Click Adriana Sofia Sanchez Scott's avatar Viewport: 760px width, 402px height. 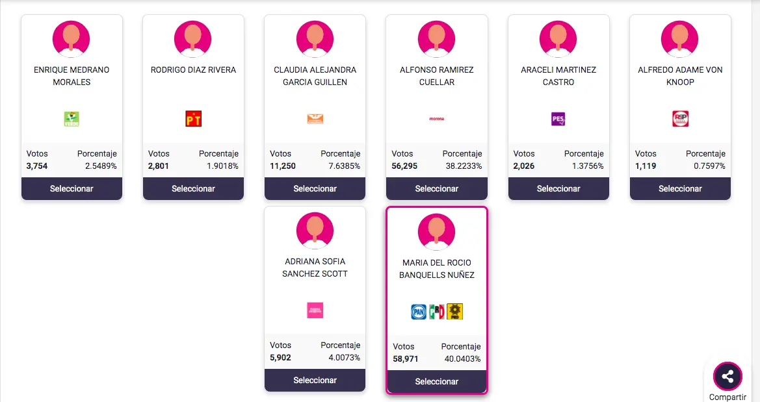[315, 231]
